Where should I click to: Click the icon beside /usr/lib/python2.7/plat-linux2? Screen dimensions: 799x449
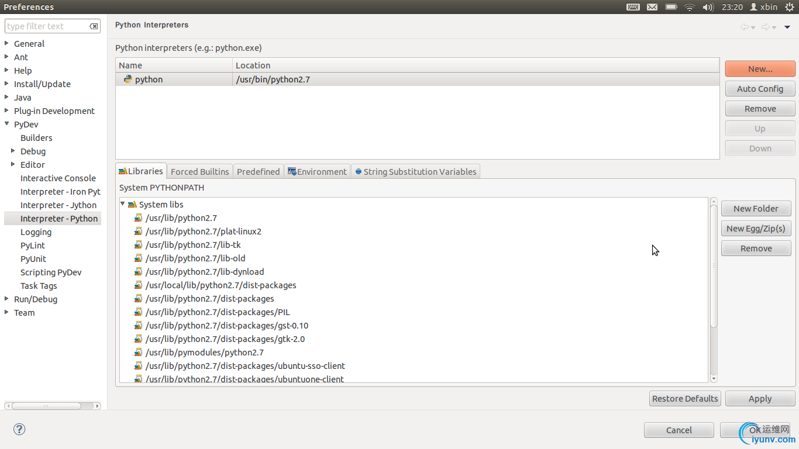click(x=138, y=232)
